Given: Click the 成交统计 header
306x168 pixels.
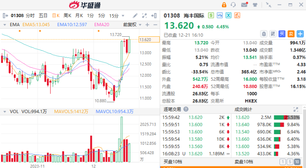Looking at the screenshot, I should pos(243,109).
